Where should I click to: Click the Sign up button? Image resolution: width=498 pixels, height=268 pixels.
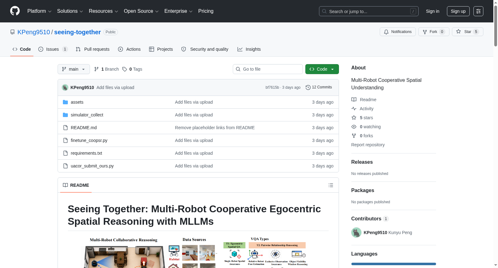point(458,11)
